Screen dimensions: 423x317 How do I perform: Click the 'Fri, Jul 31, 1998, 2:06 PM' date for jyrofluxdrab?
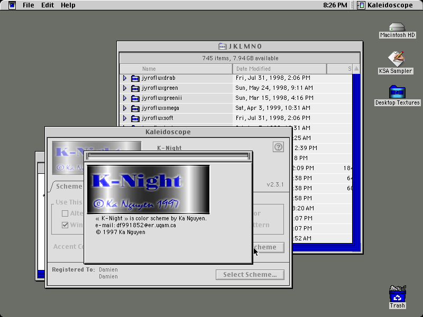click(x=273, y=78)
